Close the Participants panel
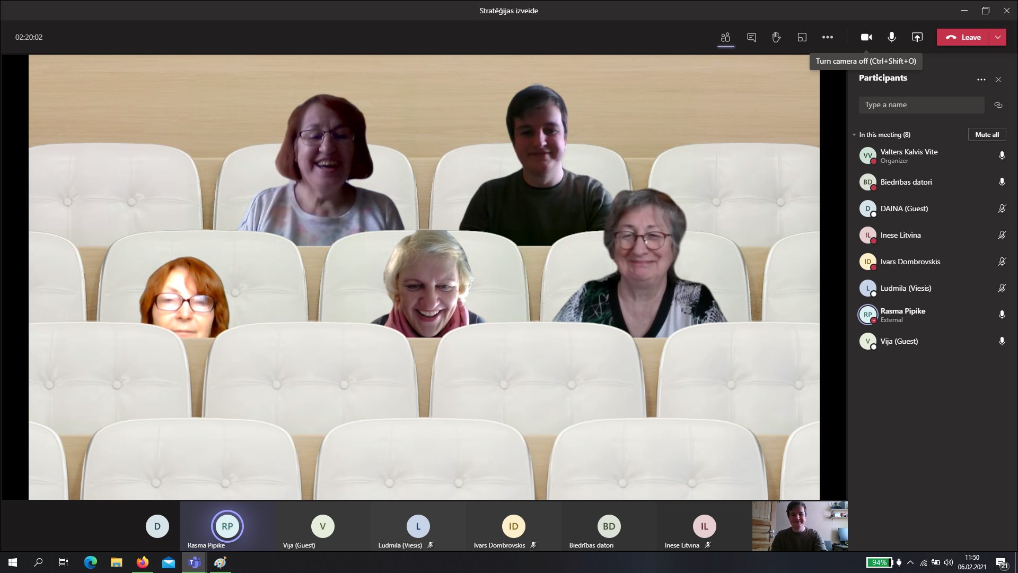1018x573 pixels. click(998, 80)
